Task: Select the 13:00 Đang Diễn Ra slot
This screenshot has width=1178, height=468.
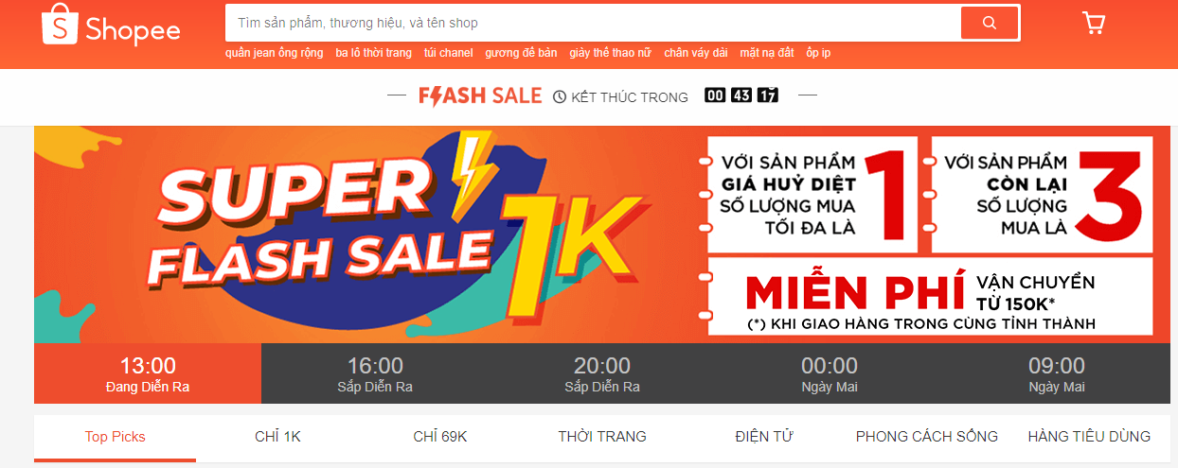Action: pos(148,373)
